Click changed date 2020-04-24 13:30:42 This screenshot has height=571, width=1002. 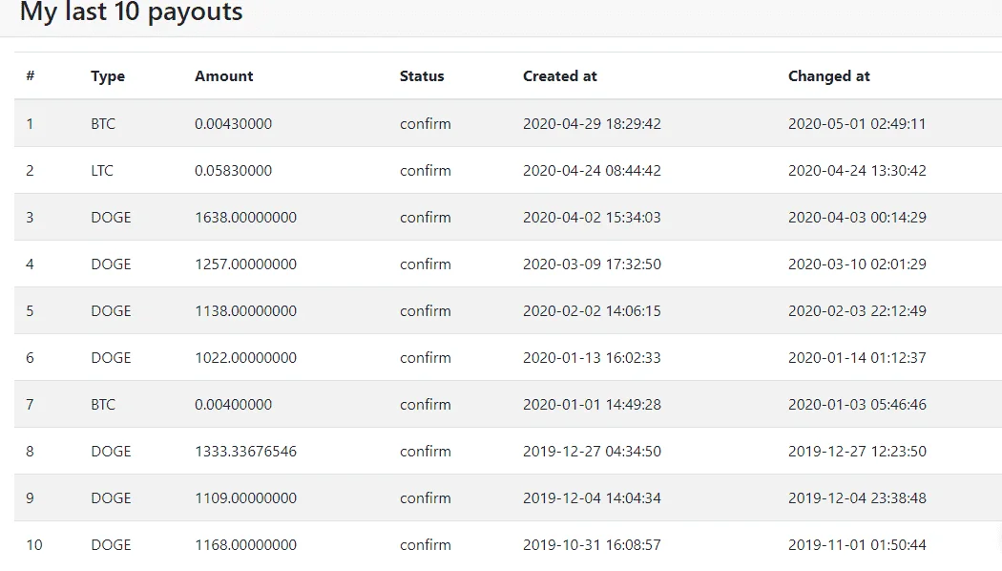coord(857,171)
